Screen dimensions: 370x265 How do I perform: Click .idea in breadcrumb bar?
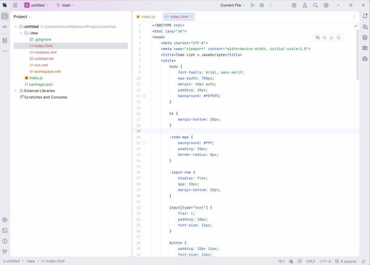(x=30, y=261)
